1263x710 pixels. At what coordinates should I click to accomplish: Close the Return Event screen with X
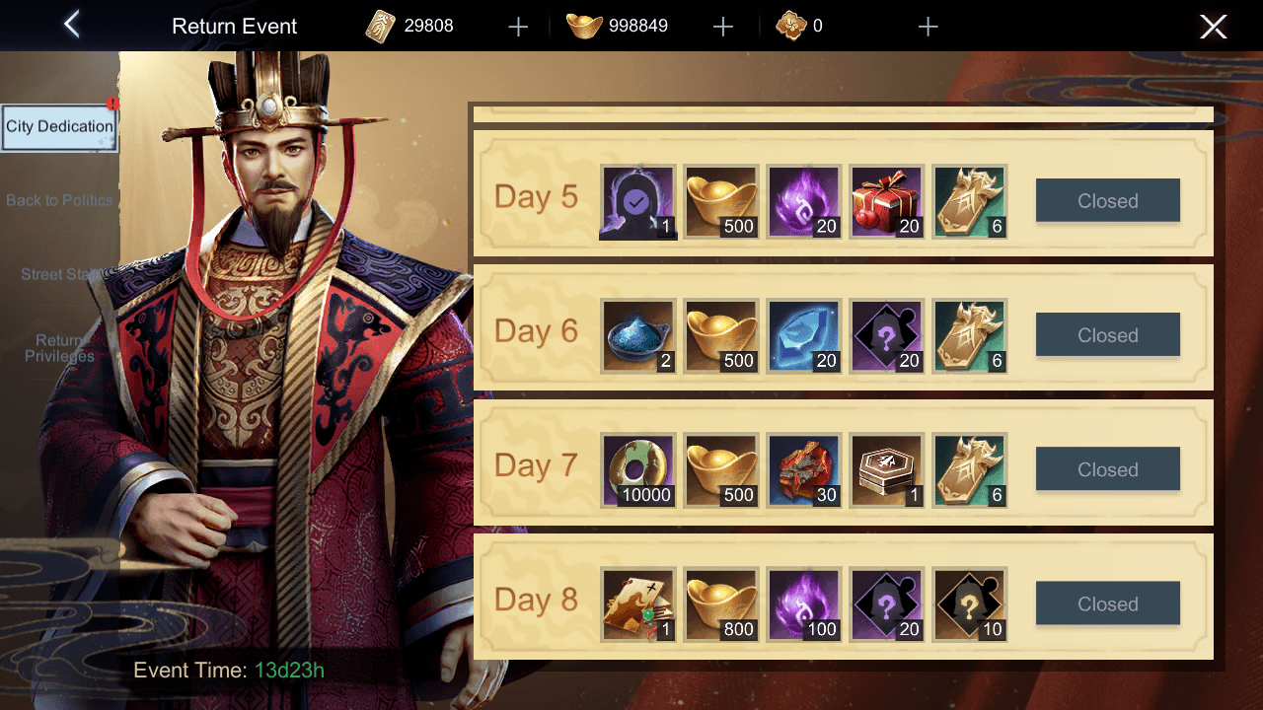(x=1213, y=27)
